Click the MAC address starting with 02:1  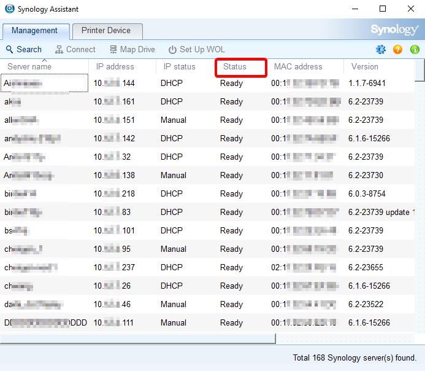tap(304, 267)
